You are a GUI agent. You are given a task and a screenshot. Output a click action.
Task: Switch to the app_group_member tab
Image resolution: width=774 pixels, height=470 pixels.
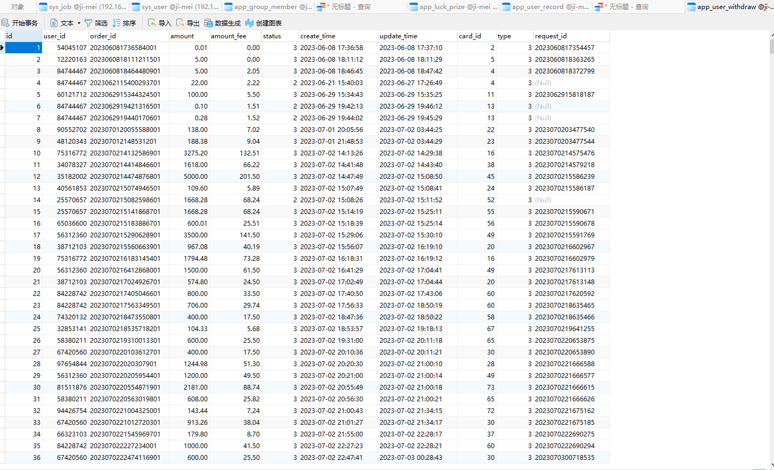coord(268,7)
